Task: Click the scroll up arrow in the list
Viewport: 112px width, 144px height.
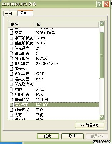Action: pos(101,24)
